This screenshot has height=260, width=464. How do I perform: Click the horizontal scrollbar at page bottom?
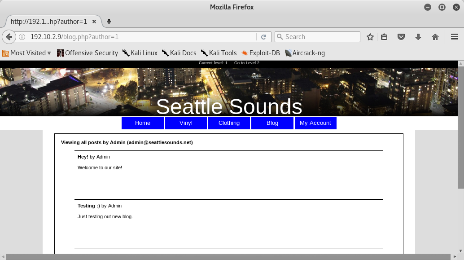pyautogui.click(x=224, y=257)
